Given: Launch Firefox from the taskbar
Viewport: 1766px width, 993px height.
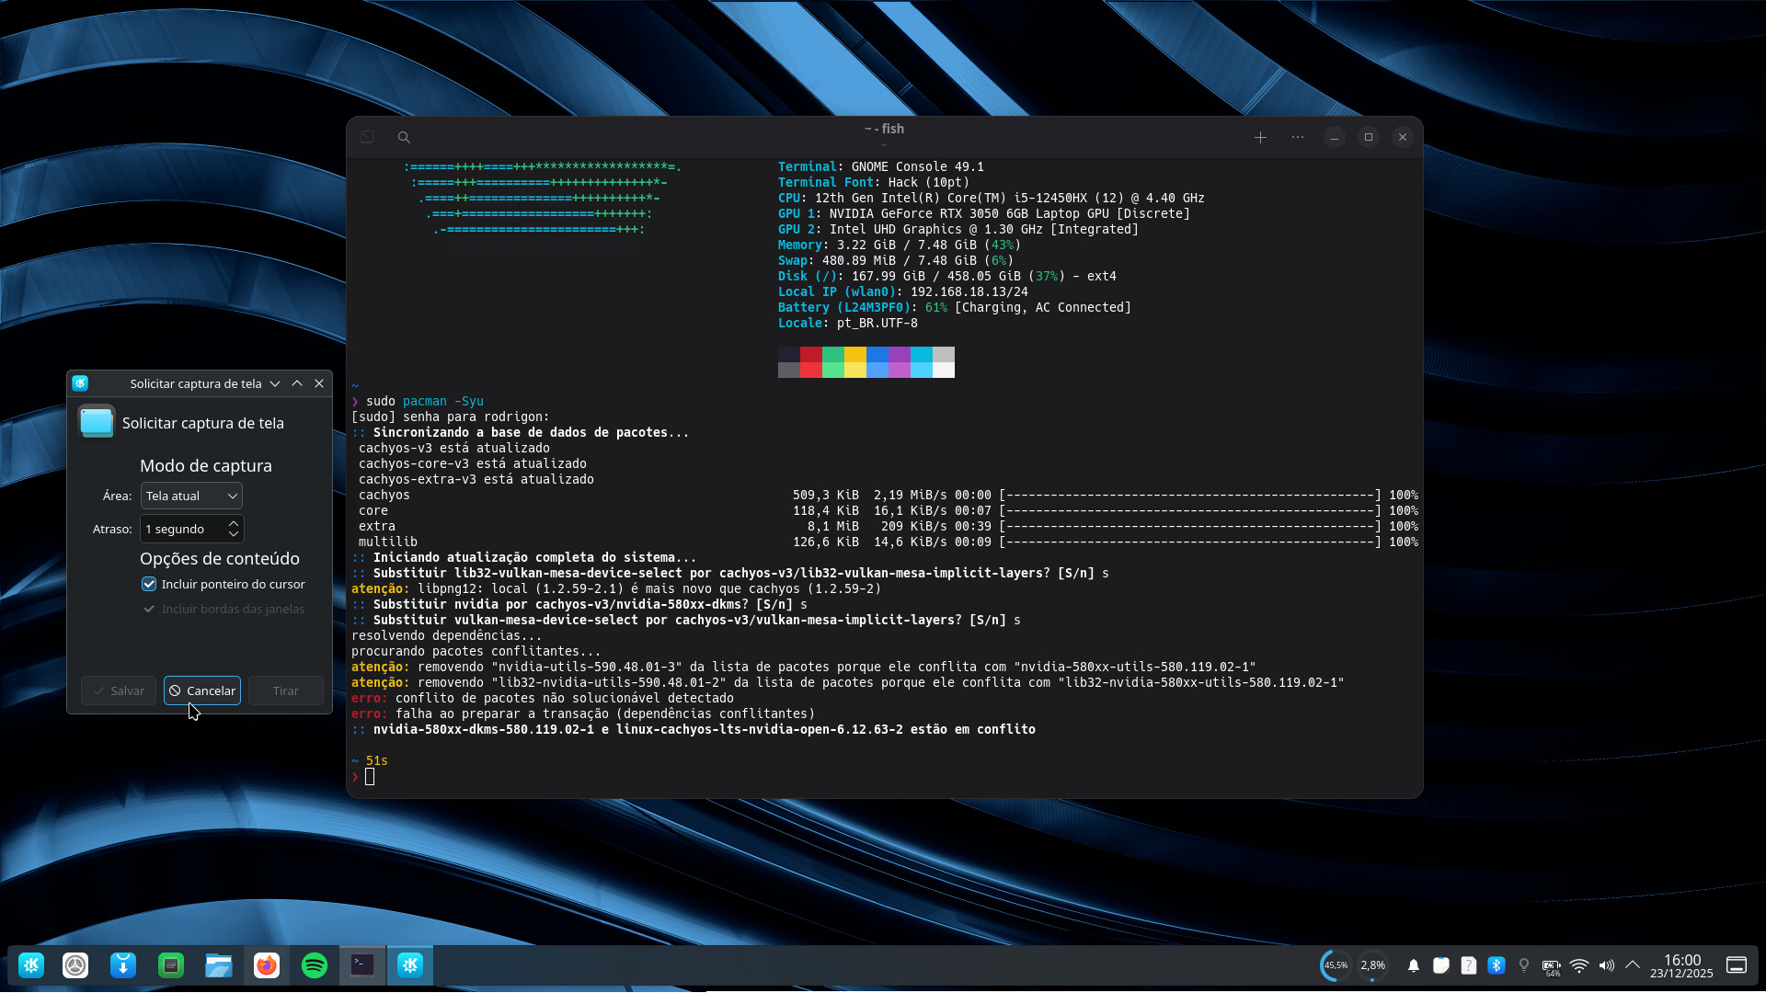Looking at the screenshot, I should coord(267,965).
